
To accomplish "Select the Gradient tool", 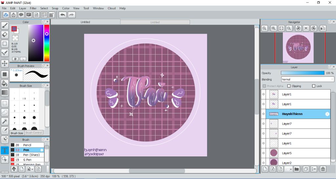I will point(5,93).
